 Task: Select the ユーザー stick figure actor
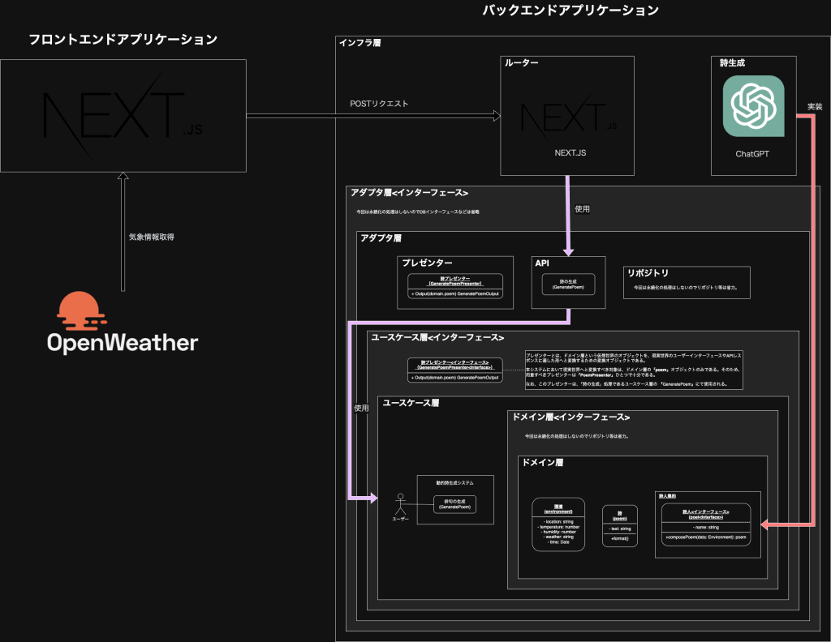coord(400,503)
